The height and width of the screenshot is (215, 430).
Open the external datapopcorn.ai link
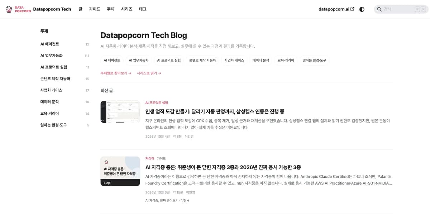coord(336,9)
